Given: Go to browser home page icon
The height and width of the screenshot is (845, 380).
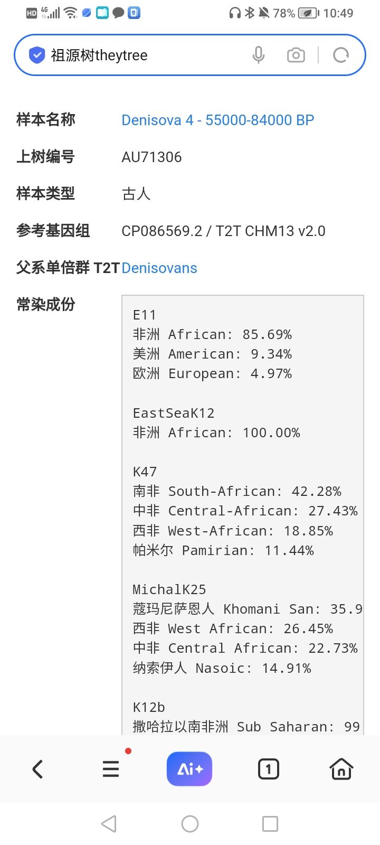Looking at the screenshot, I should [341, 769].
